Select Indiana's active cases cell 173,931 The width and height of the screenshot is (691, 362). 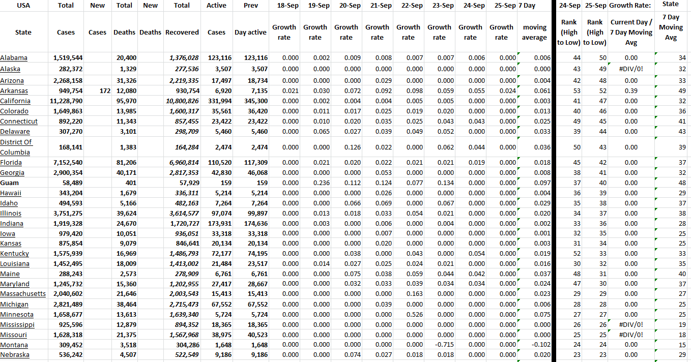[217, 224]
